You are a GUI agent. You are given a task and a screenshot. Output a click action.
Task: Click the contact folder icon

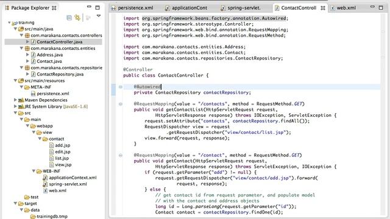[45, 139]
